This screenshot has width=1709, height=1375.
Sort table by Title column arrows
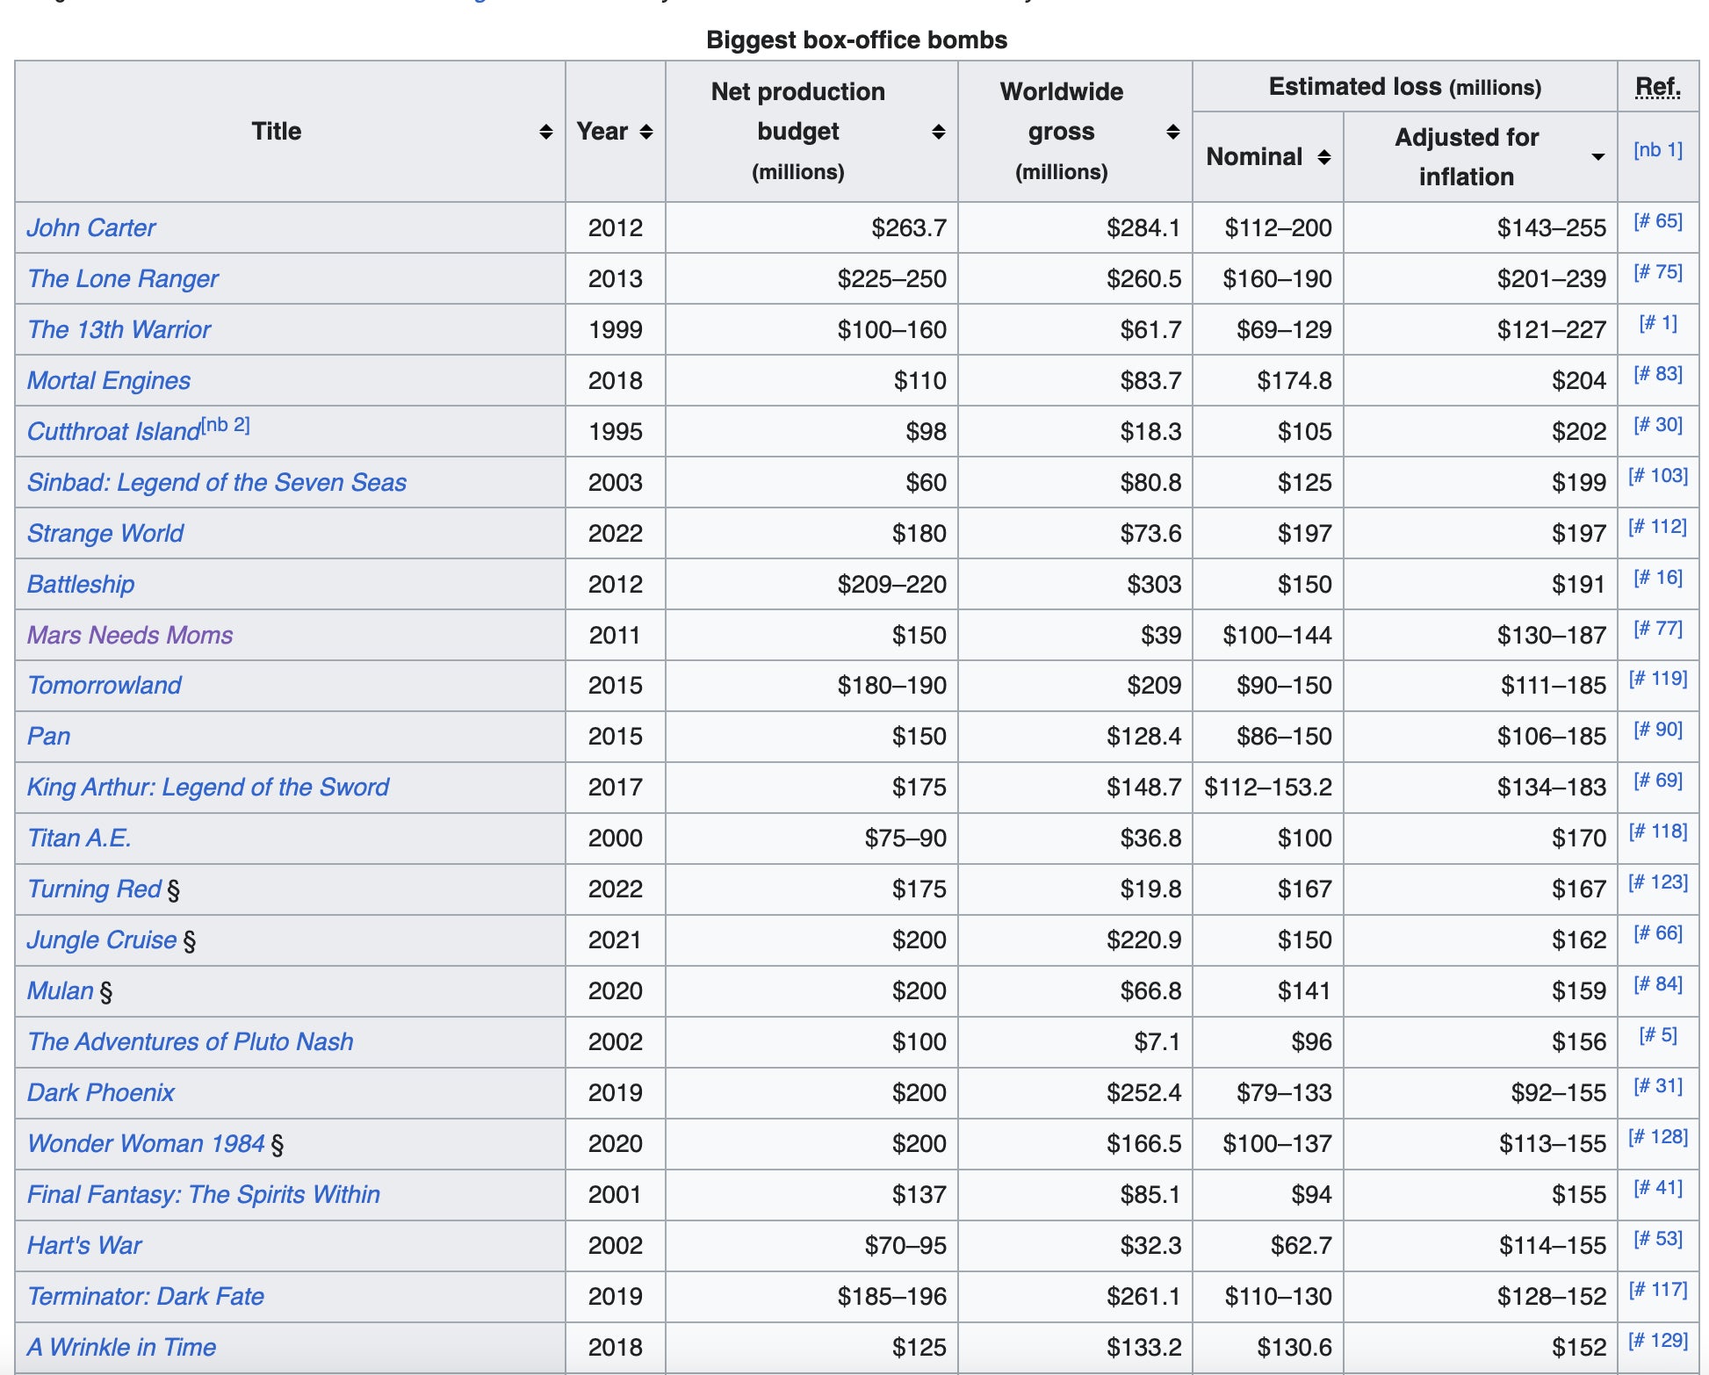click(545, 132)
